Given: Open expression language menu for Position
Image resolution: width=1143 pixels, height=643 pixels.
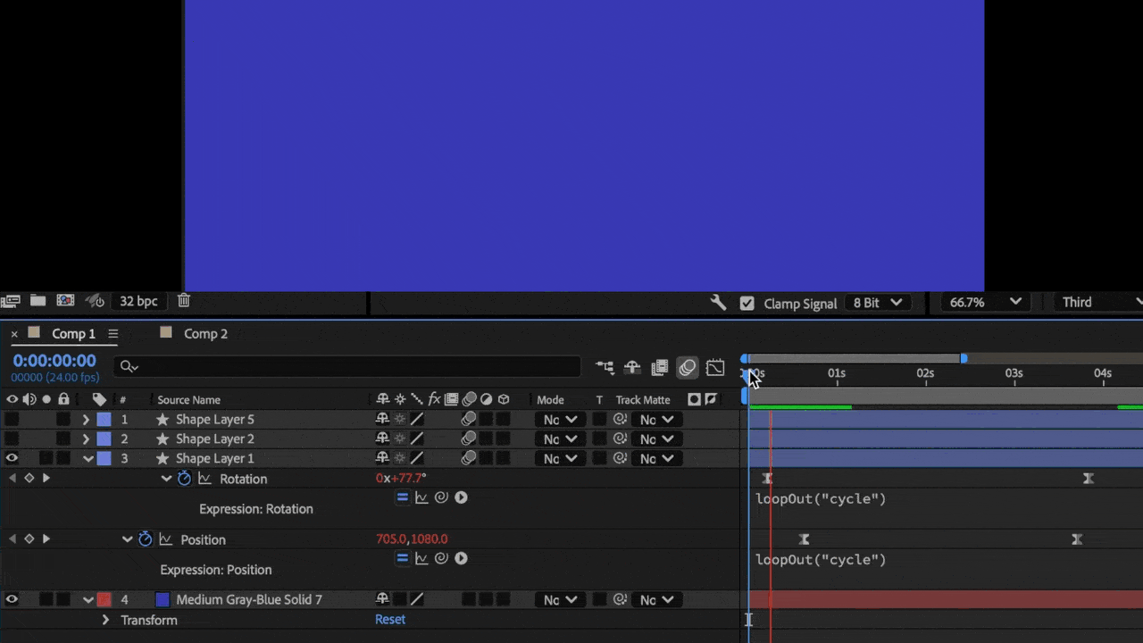Looking at the screenshot, I should pos(461,558).
